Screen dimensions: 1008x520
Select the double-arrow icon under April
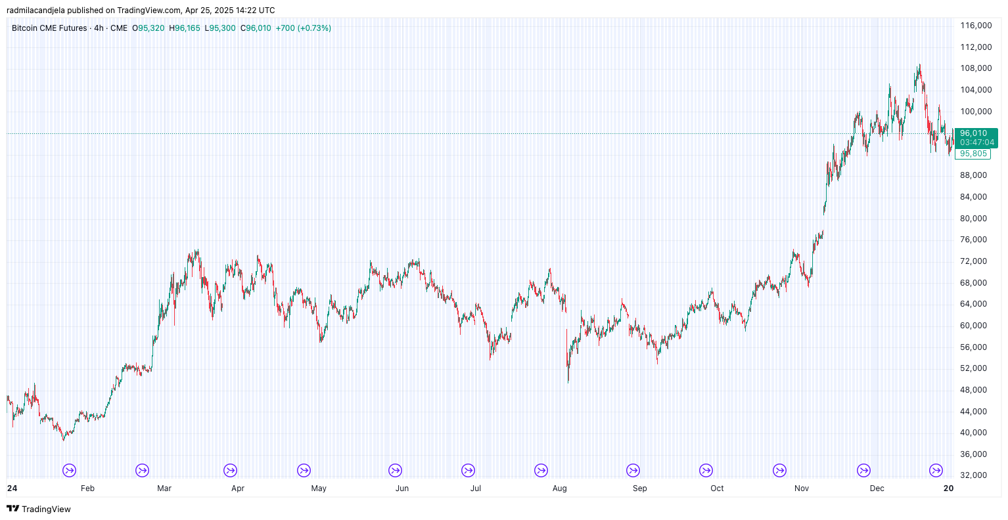(x=230, y=470)
